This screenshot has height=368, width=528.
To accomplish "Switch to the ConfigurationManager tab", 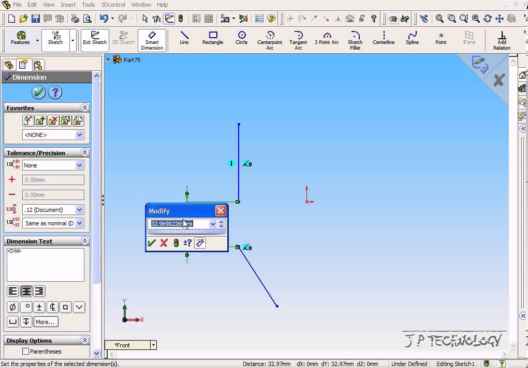I will coord(37,65).
